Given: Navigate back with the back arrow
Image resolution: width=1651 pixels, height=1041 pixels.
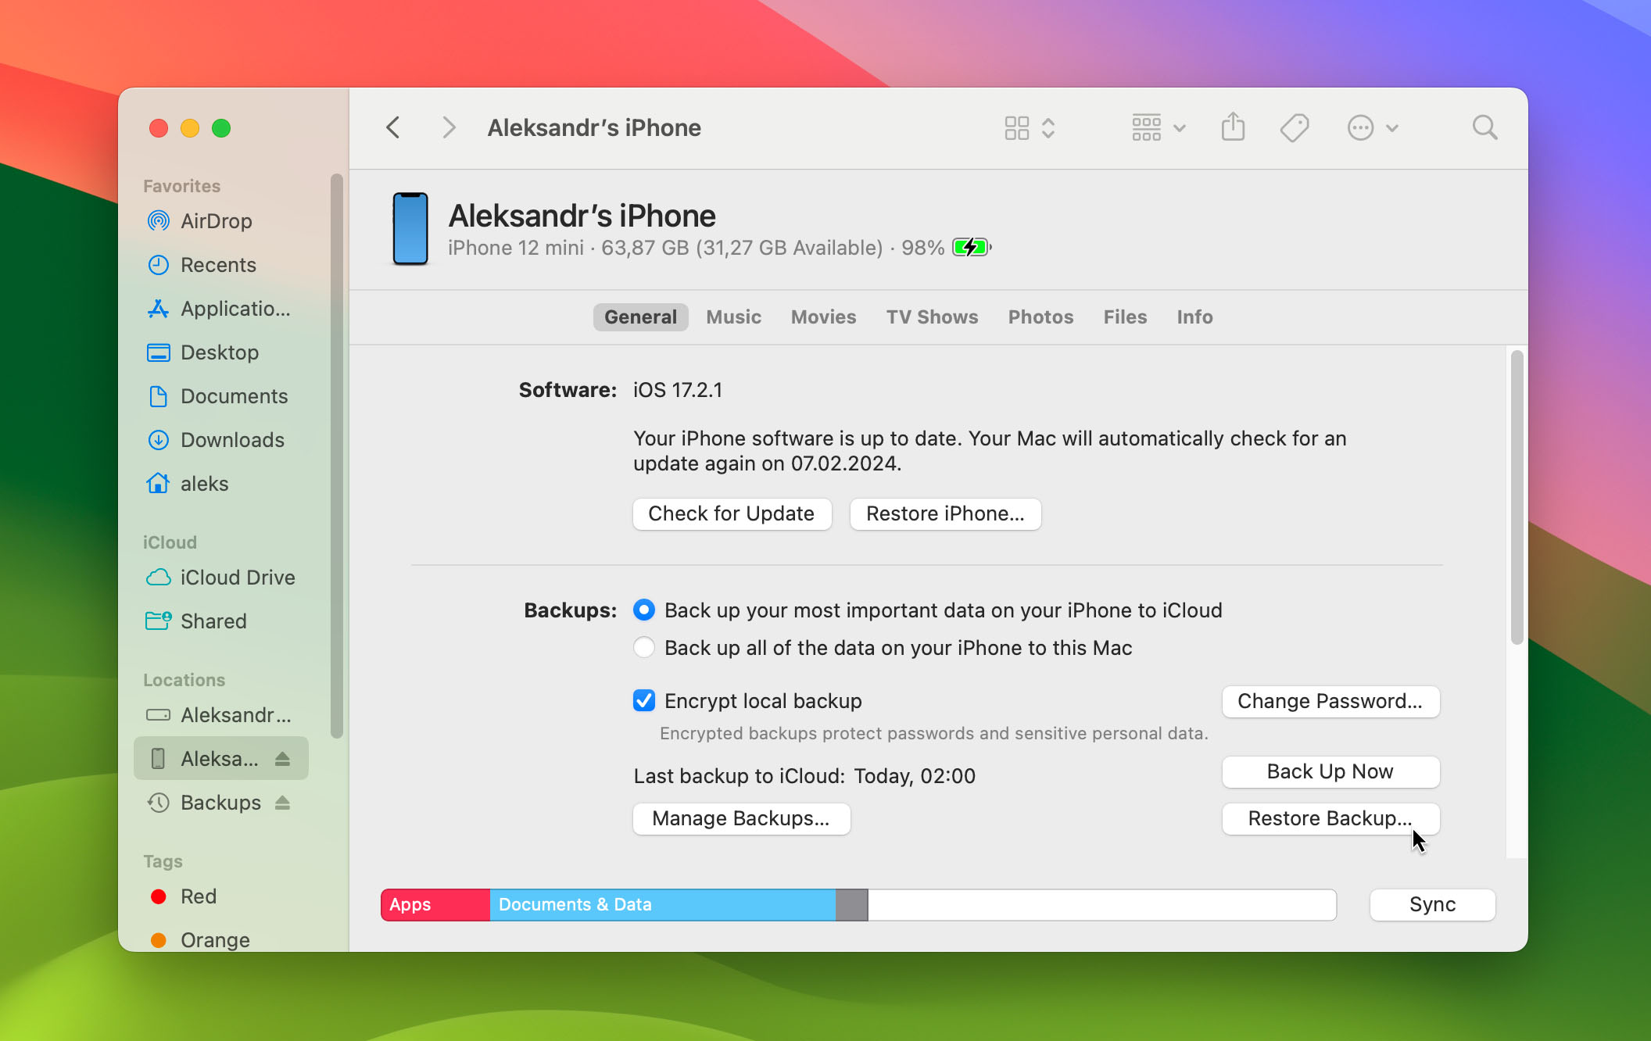Looking at the screenshot, I should coord(393,127).
